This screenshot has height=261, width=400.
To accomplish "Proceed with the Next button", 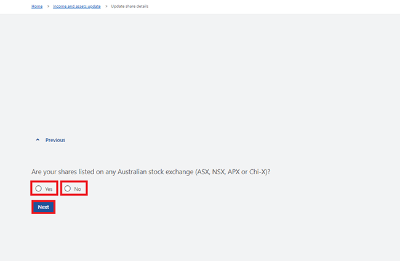I will point(43,207).
